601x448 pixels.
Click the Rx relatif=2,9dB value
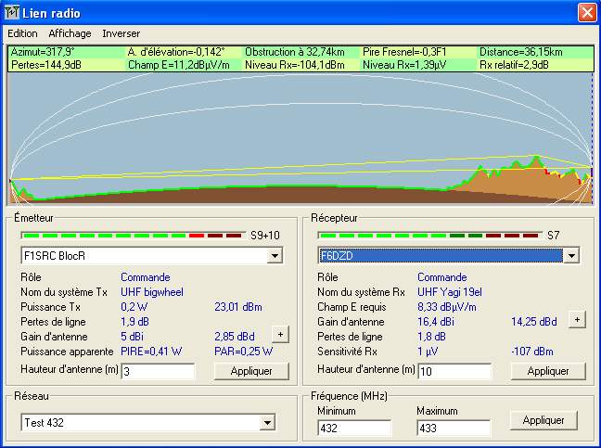514,65
